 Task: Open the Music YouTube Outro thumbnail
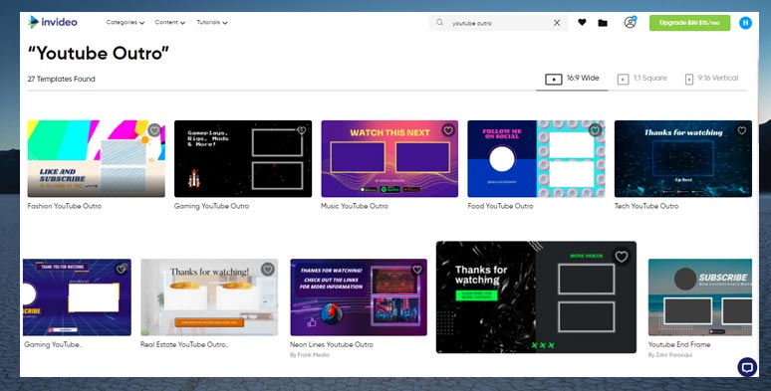click(389, 158)
